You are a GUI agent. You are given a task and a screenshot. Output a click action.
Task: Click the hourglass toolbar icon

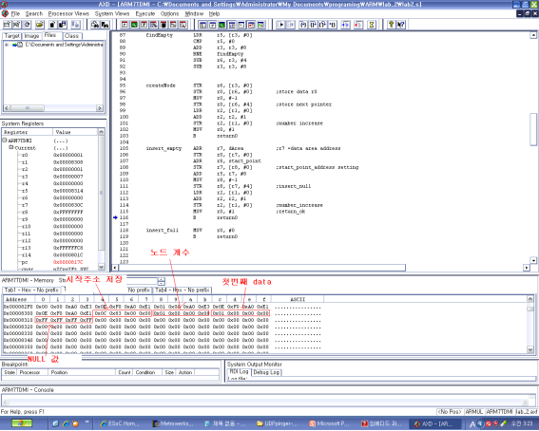tap(372, 25)
